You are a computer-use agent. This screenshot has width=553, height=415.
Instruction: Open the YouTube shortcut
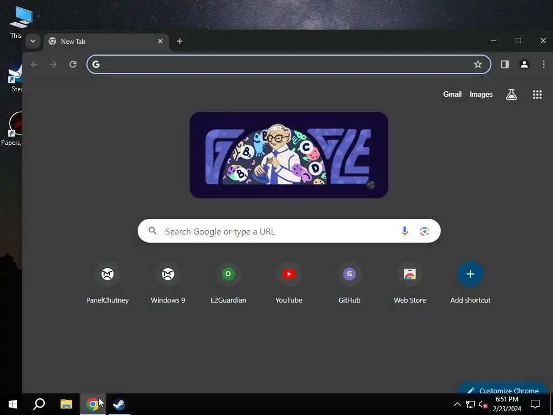point(289,283)
